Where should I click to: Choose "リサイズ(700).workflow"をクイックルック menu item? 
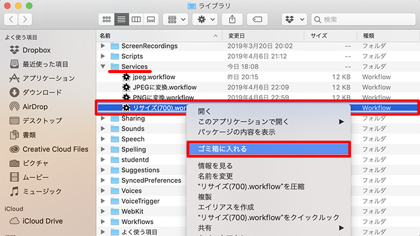click(269, 217)
